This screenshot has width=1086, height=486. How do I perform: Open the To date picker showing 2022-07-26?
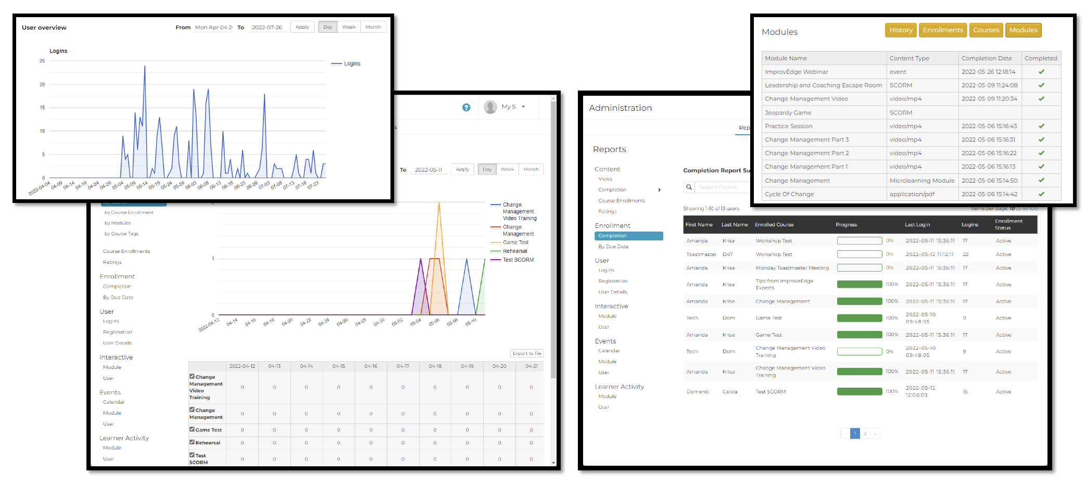(267, 27)
